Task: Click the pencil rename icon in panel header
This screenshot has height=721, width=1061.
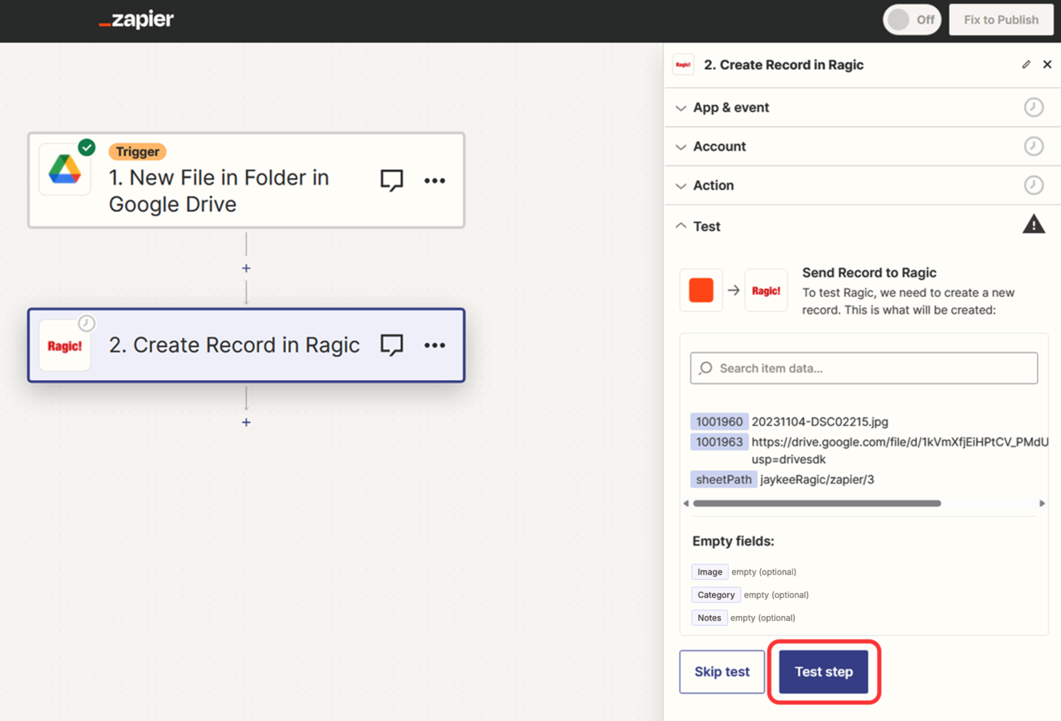Action: [x=1026, y=65]
